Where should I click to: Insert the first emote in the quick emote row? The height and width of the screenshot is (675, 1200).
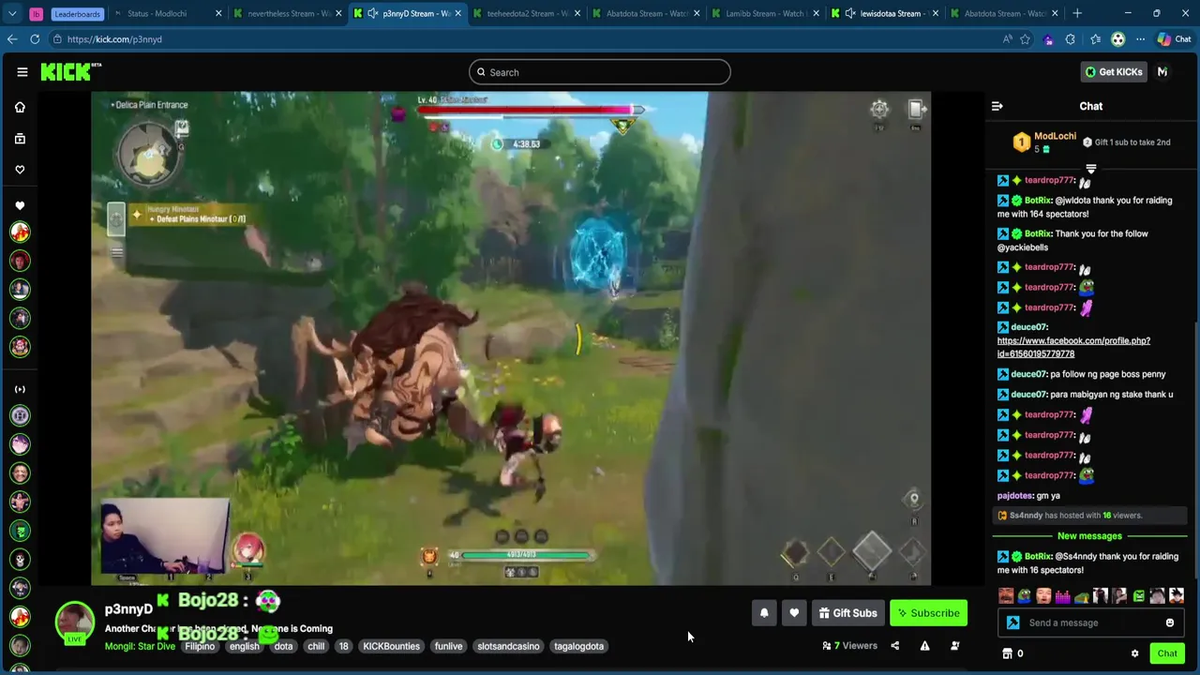1006,595
